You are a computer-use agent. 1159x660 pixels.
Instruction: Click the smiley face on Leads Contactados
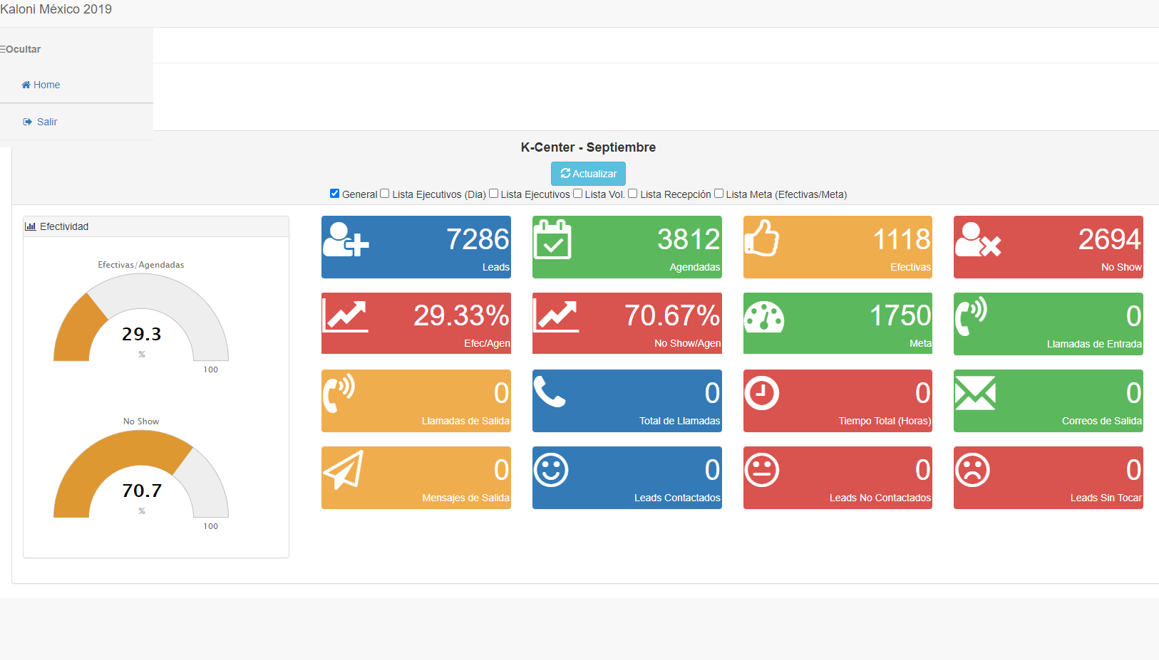click(x=551, y=470)
